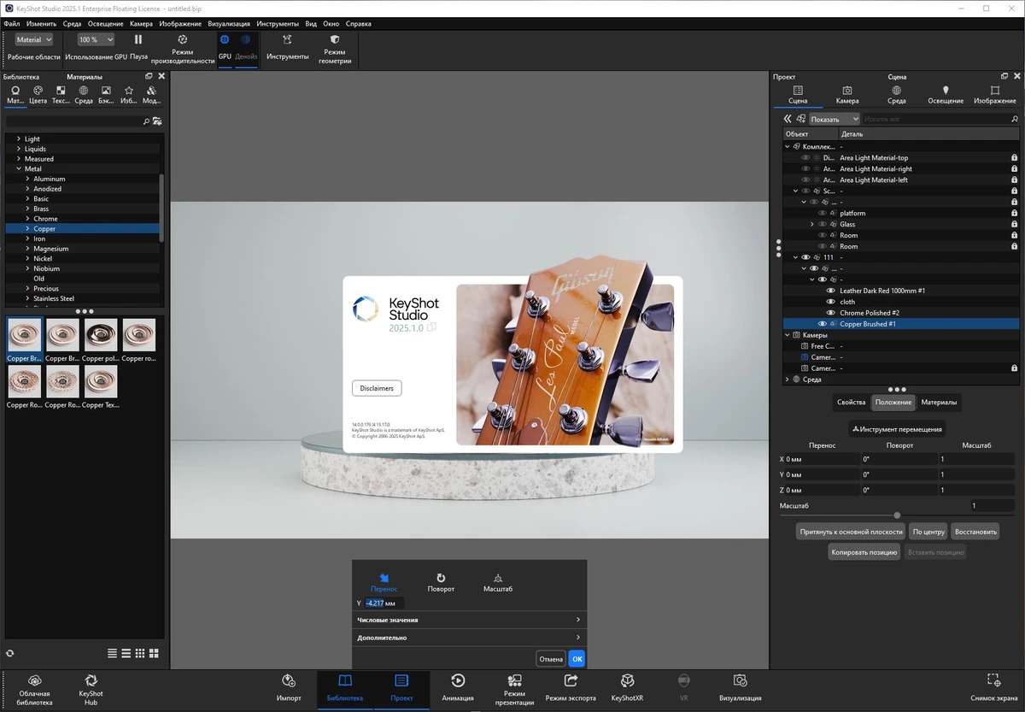Click the Geometry mode icon
The width and height of the screenshot is (1025, 712).
(335, 39)
